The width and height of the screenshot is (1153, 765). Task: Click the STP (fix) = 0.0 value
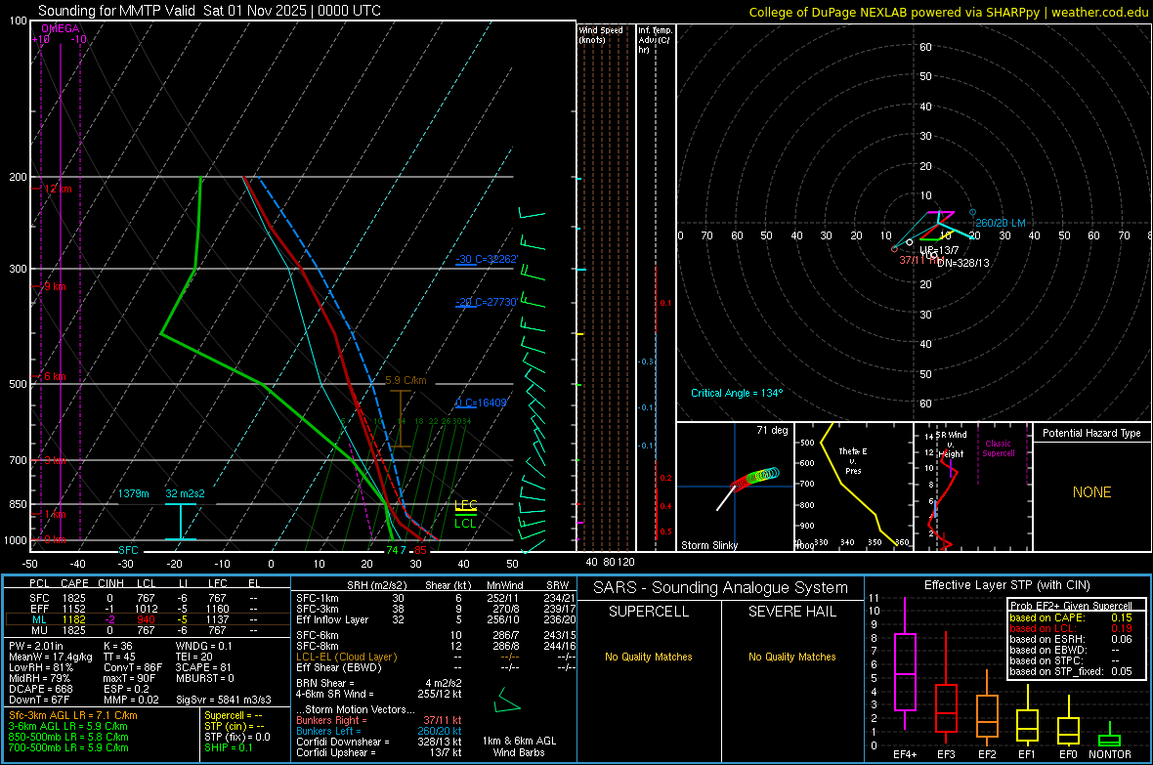coord(237,737)
